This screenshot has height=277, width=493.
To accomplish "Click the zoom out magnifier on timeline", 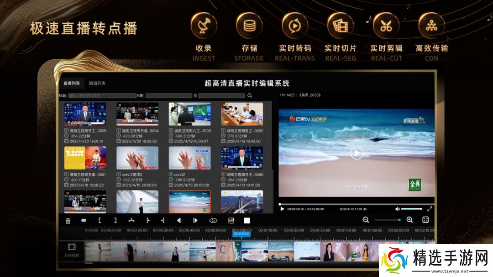I will [366, 220].
